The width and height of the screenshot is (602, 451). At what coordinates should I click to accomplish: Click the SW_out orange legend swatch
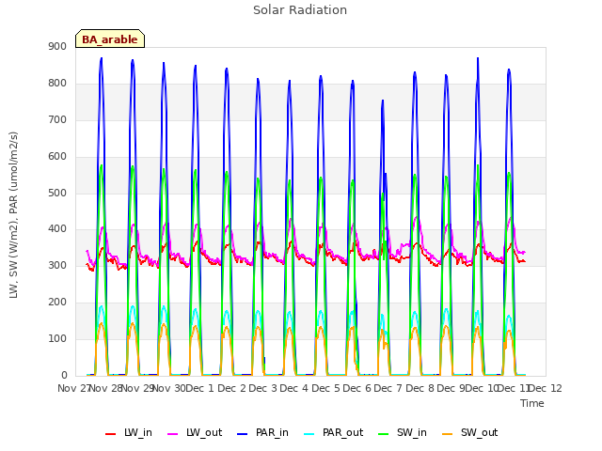click(x=448, y=434)
